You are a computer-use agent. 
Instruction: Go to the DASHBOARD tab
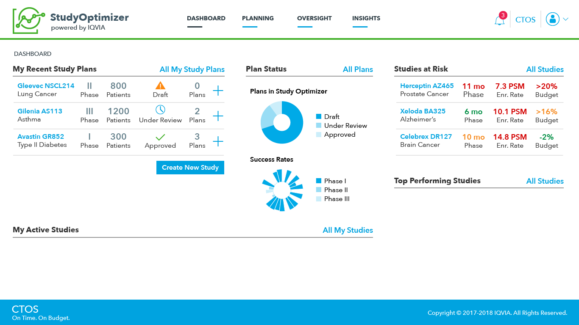(206, 18)
